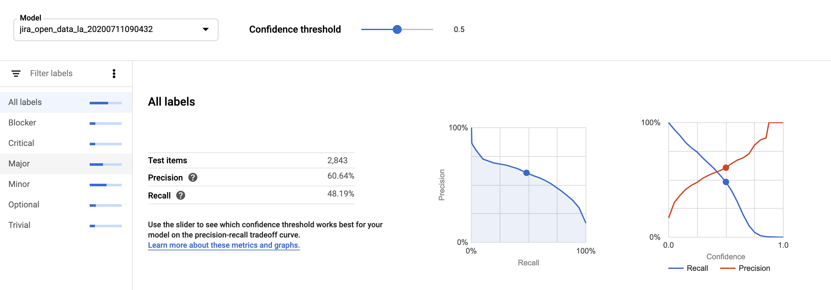Viewport: 831px width, 290px height.
Task: Select the Major label
Action: point(19,163)
